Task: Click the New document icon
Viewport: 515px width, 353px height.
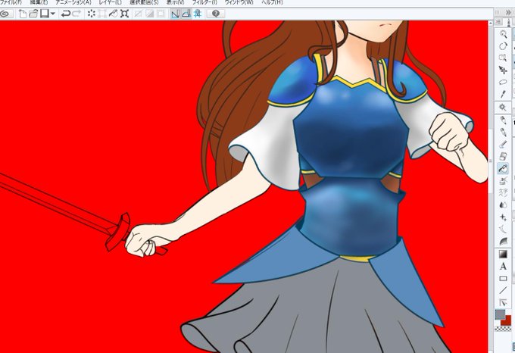Action: coord(23,14)
